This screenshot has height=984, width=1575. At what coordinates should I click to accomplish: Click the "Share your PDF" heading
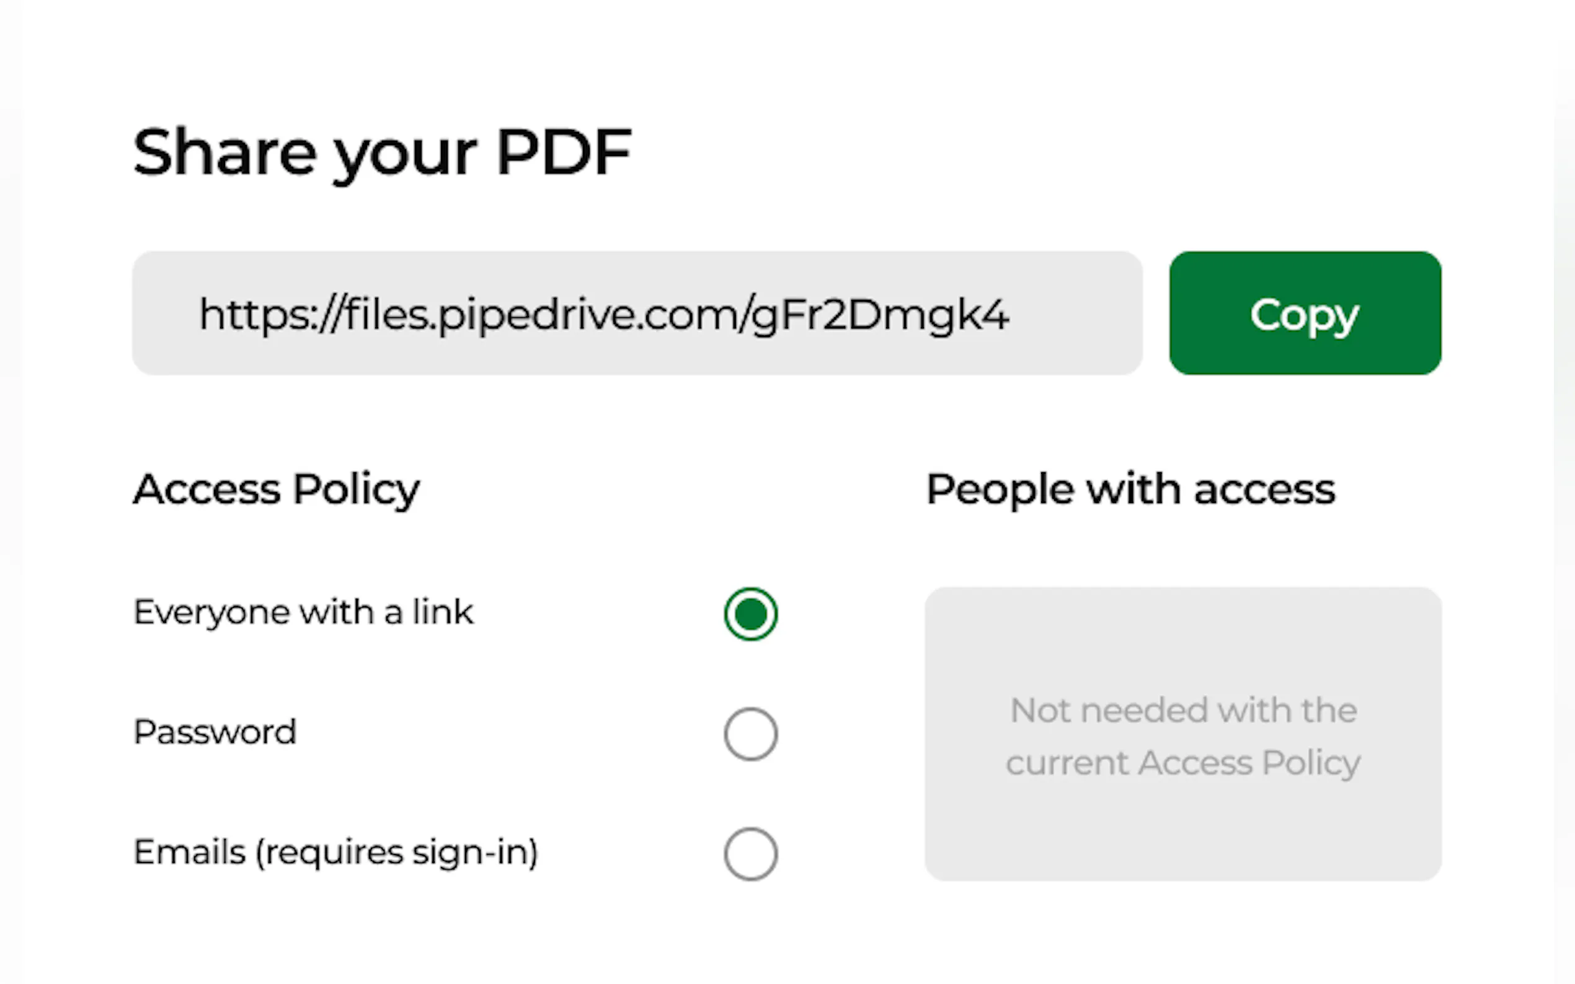pos(382,153)
